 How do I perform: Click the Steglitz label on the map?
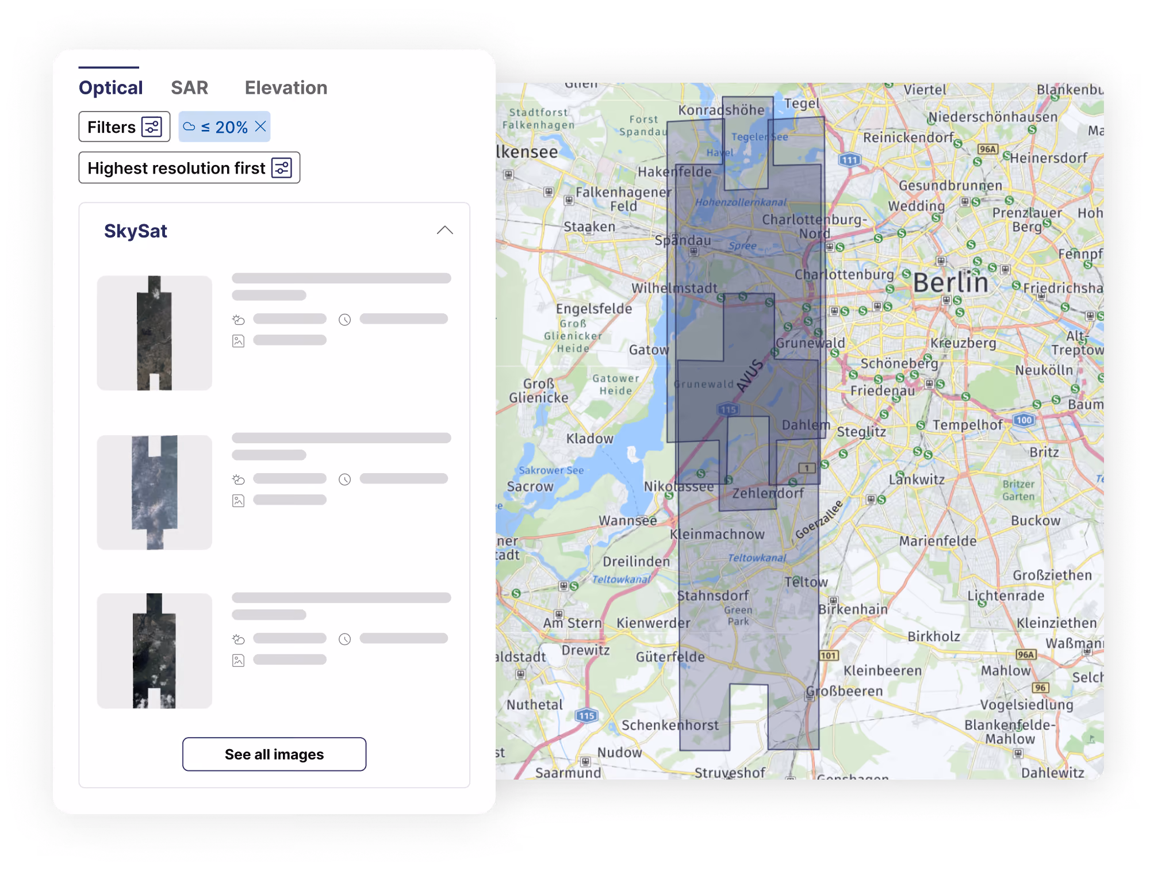(861, 432)
